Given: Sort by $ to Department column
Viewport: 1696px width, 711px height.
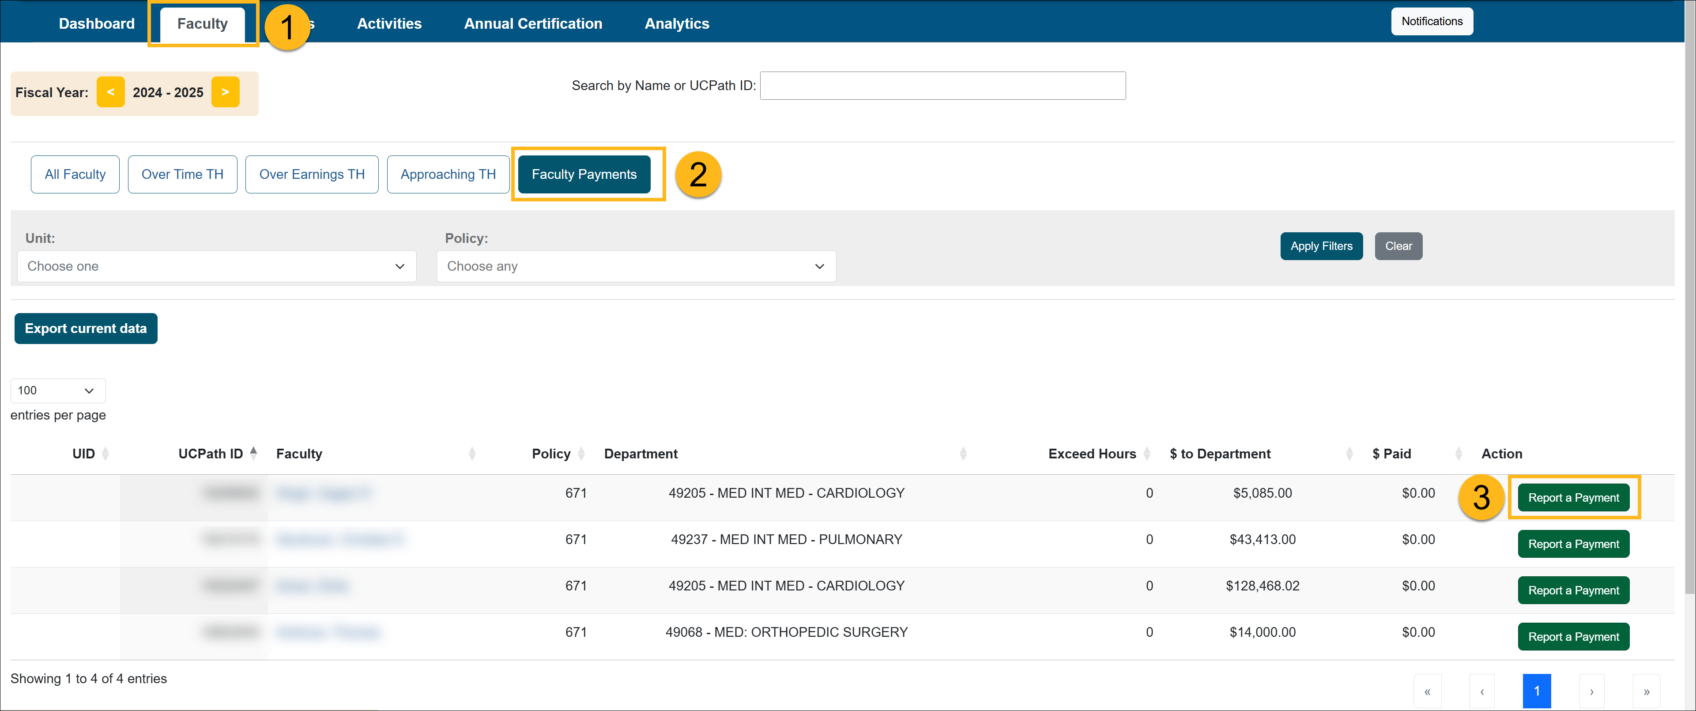Looking at the screenshot, I should (x=1349, y=454).
